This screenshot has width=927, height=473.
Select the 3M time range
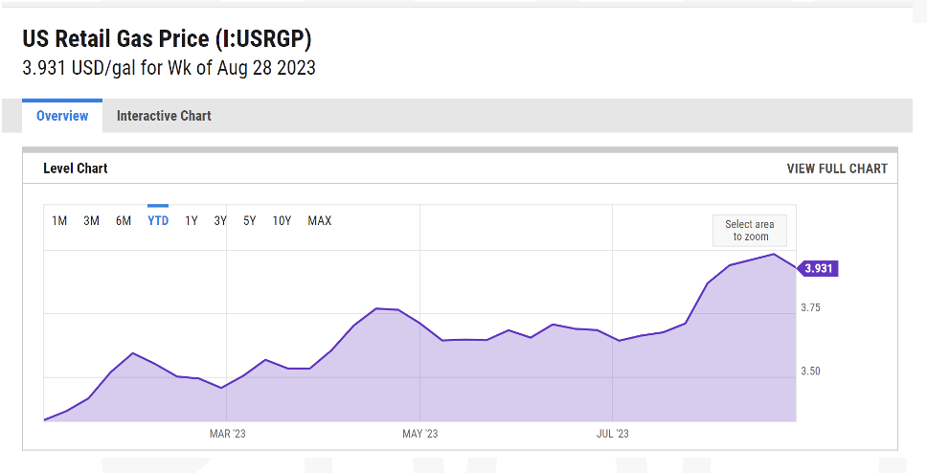(91, 220)
